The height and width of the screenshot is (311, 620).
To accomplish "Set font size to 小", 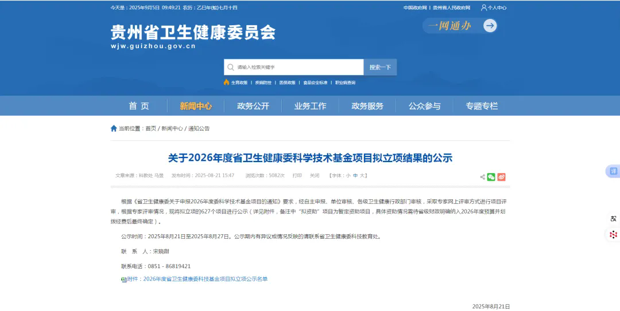I will (x=348, y=175).
